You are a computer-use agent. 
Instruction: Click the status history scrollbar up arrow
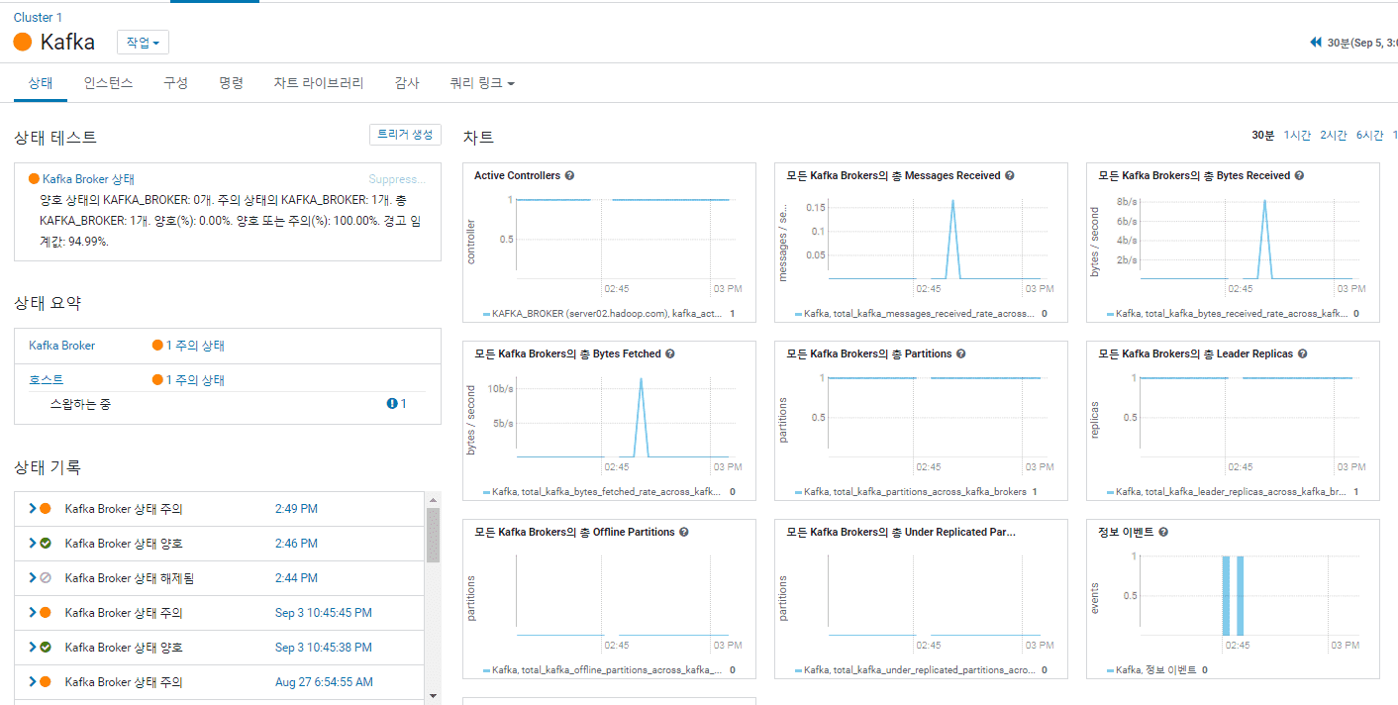(x=433, y=500)
